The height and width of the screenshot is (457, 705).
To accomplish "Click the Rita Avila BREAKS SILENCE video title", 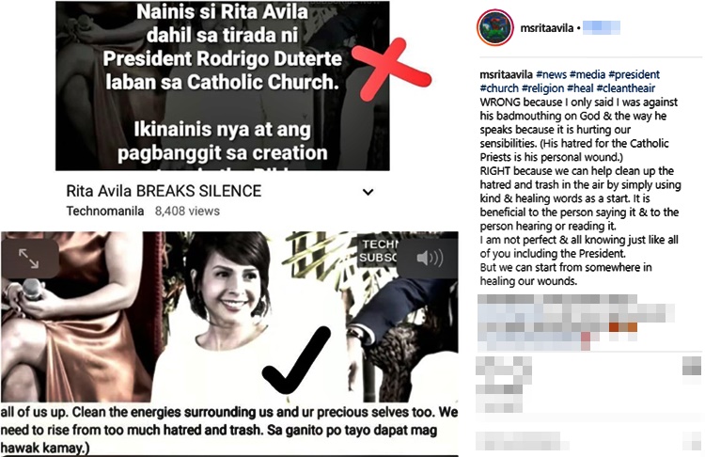I will (x=164, y=191).
